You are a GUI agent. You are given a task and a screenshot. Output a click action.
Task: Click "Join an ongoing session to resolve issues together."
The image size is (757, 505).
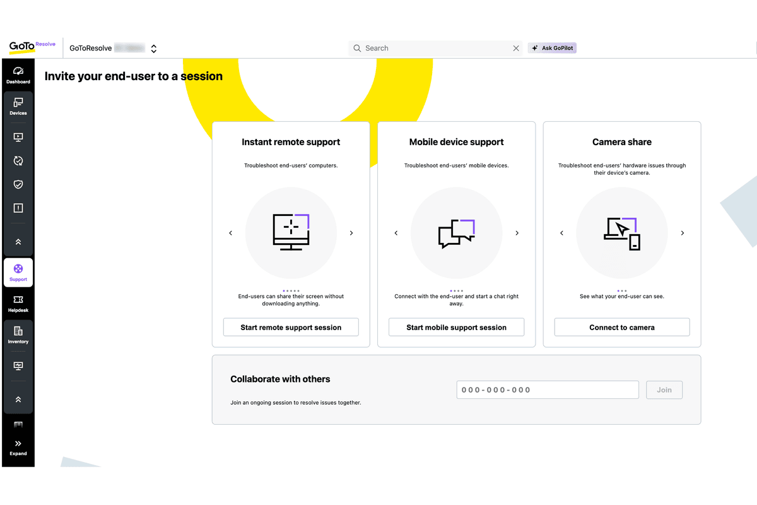(x=296, y=402)
